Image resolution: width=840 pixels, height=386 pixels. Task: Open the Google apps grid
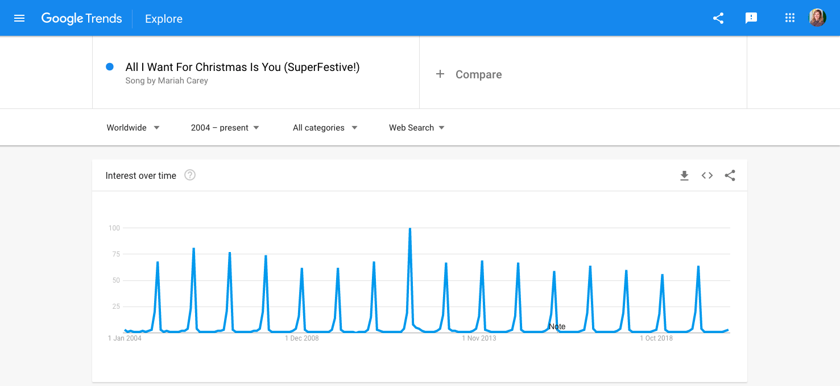[789, 18]
